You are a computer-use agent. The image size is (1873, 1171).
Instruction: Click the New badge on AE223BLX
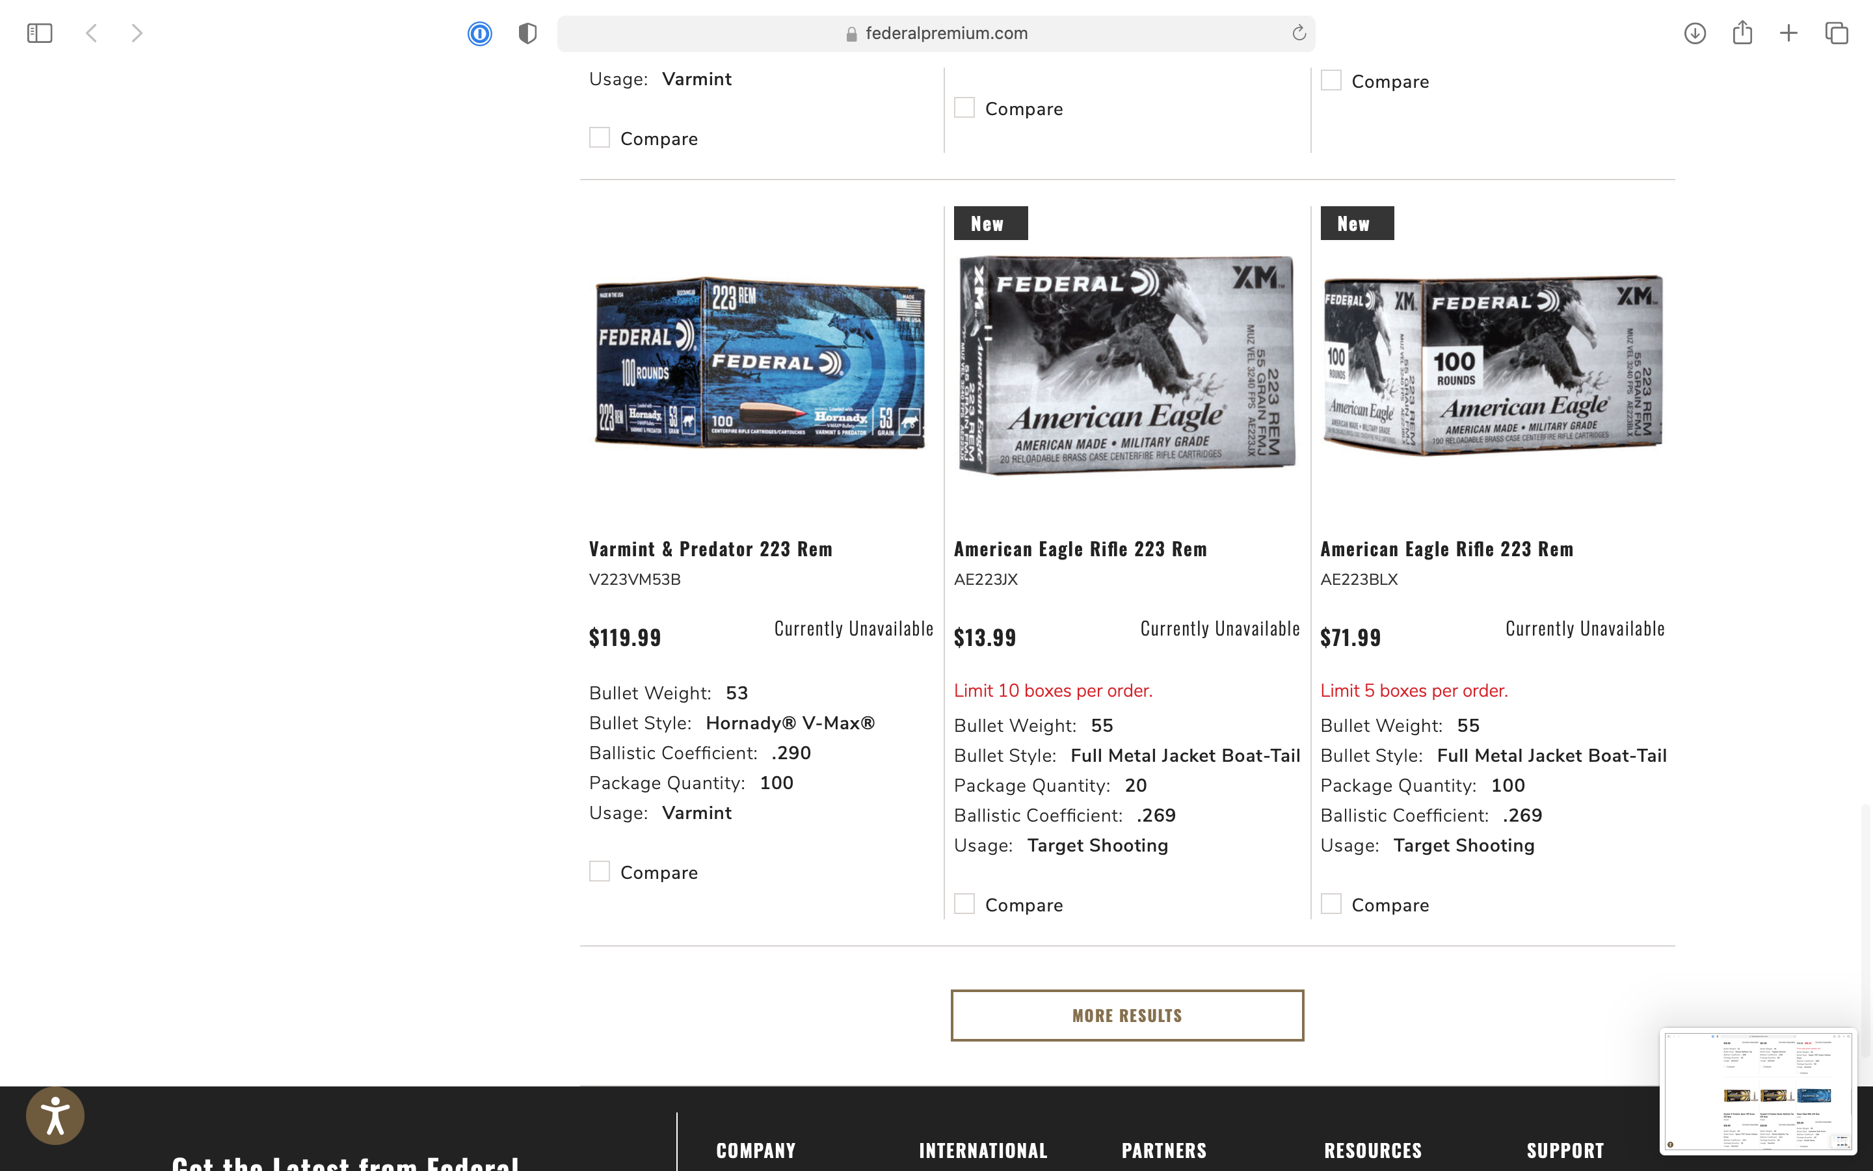point(1357,223)
